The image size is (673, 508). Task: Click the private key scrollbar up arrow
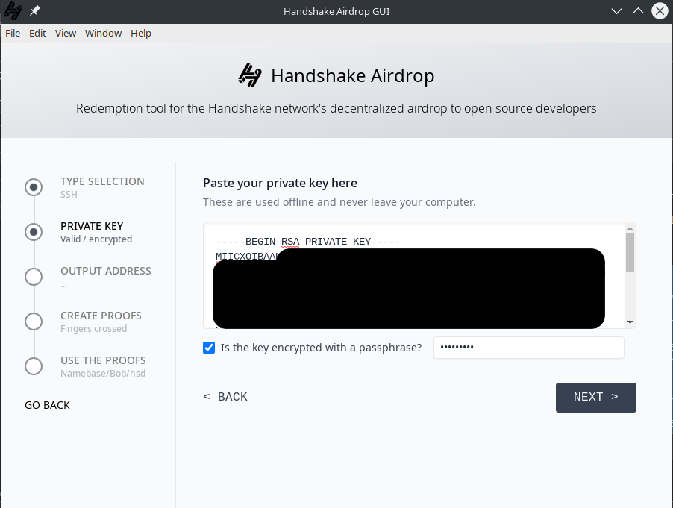(630, 228)
